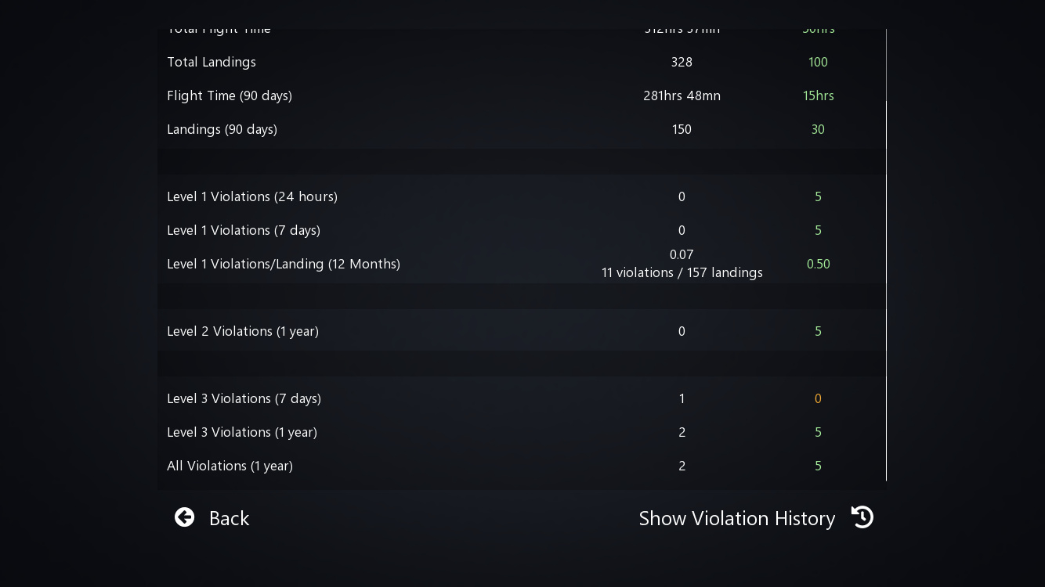Select the Flight Time (90 days) label

(x=230, y=95)
